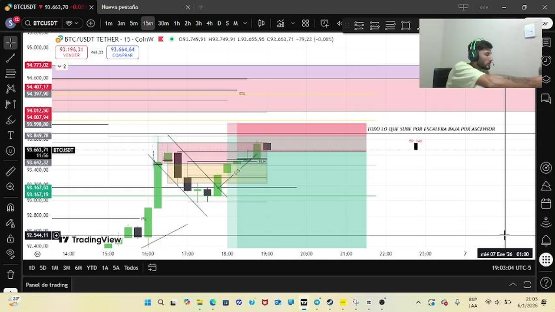Image resolution: width=555 pixels, height=312 pixels.
Task: Open timezone menu at 19:03:04 UTC-5
Action: [x=511, y=268]
